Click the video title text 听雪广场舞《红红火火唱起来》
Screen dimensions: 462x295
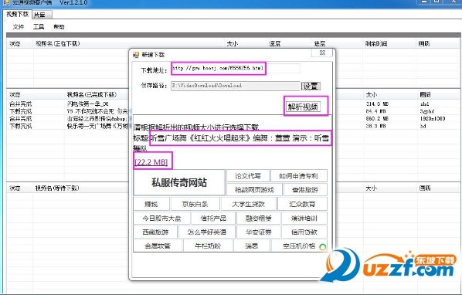pyautogui.click(x=200, y=138)
